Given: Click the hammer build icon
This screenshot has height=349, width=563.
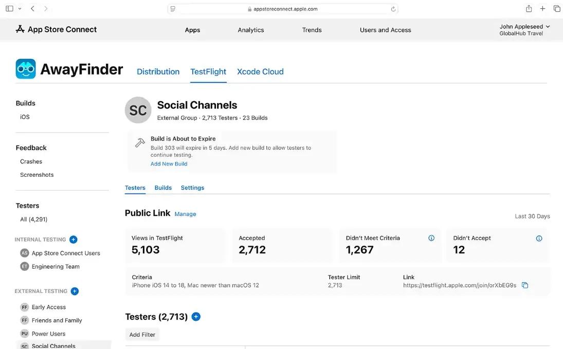Looking at the screenshot, I should tap(140, 142).
